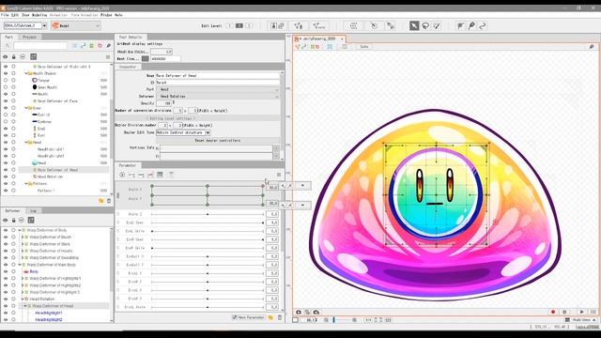Toggle eye for Body deformer item
This screenshot has width=601, height=338.
pos(6,271)
